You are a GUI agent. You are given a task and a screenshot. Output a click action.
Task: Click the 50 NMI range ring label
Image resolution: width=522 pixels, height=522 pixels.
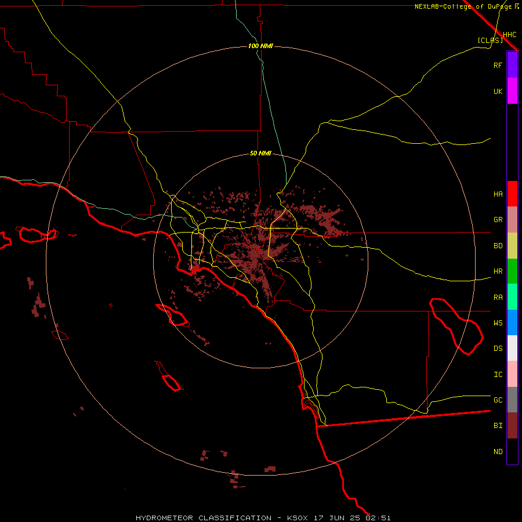coord(260,153)
